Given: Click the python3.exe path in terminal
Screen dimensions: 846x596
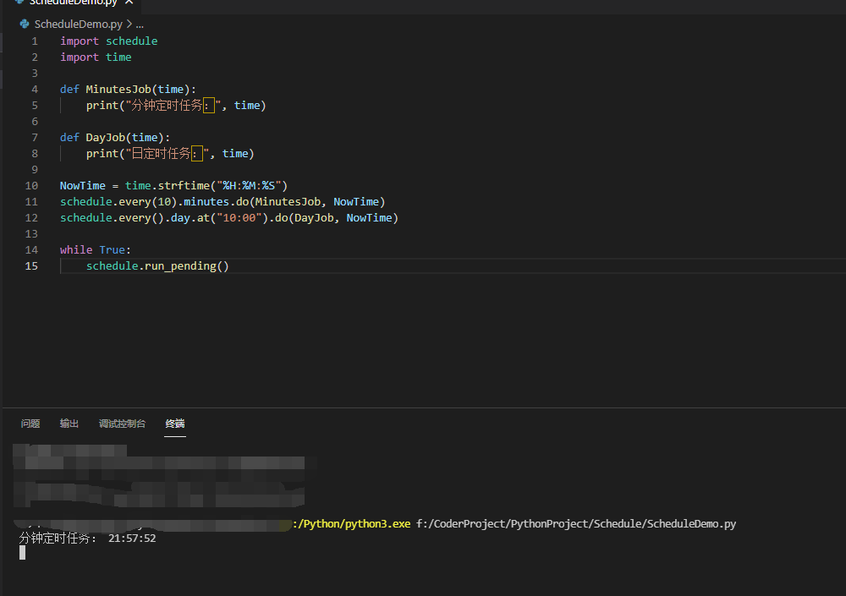Looking at the screenshot, I should coord(352,523).
